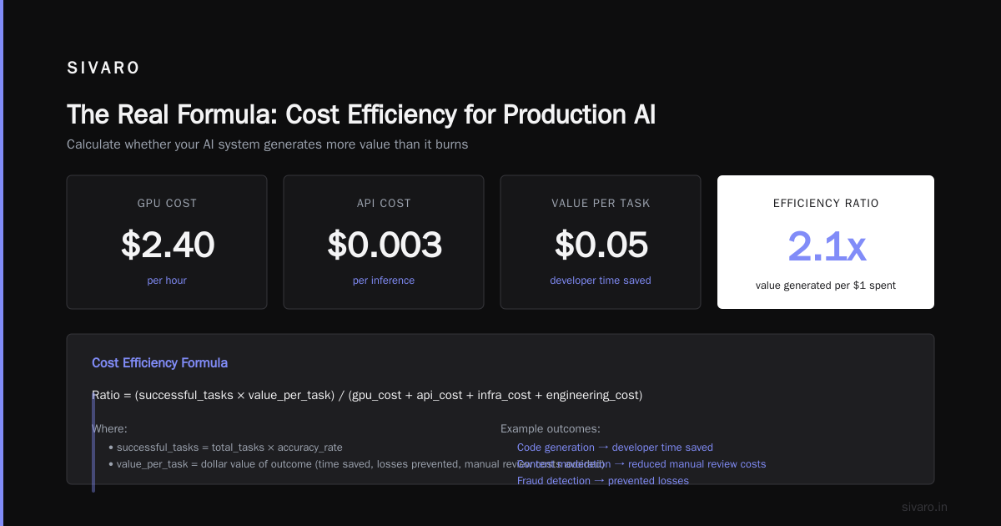The height and width of the screenshot is (526, 1001).
Task: Select the white Efficiency Ratio card
Action: [x=826, y=242]
